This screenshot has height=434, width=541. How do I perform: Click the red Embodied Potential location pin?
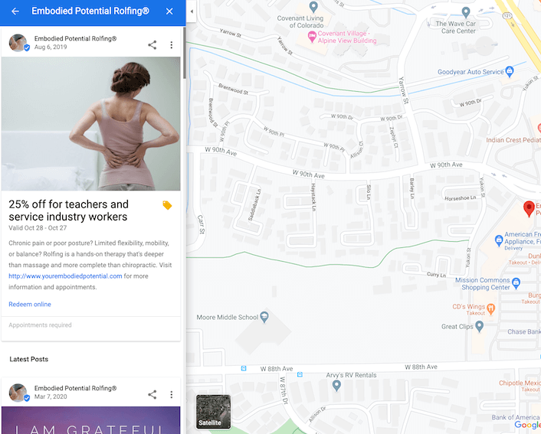pos(529,208)
